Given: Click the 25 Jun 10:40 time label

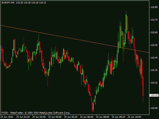Looking at the screenshot, I should click(134, 117).
